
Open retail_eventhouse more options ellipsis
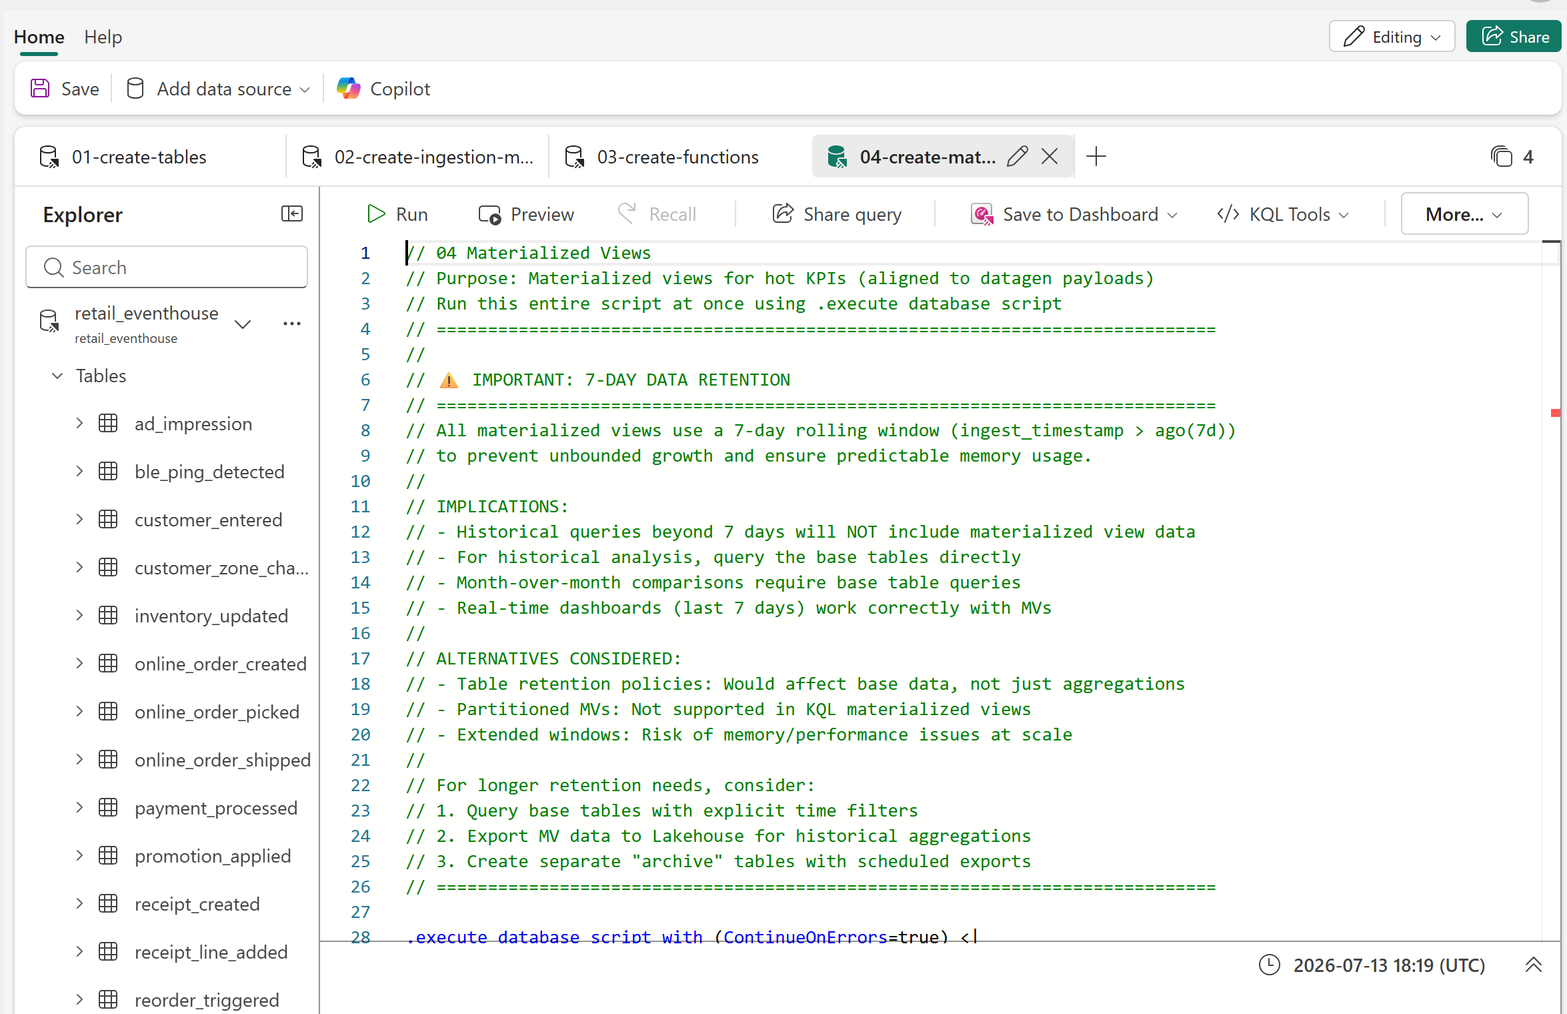(x=292, y=324)
